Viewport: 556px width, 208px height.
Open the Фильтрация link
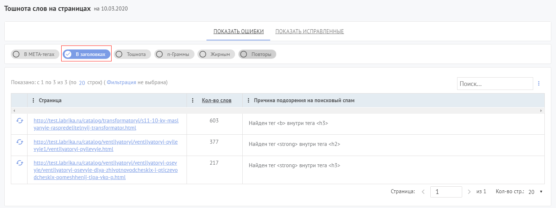121,82
